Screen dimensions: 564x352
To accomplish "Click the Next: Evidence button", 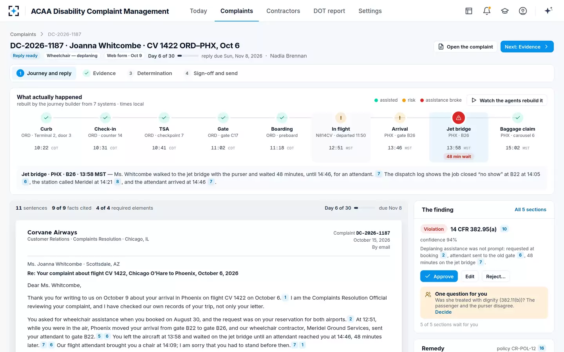I will [527, 47].
